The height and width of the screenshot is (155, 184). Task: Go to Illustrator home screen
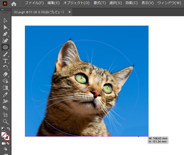click(x=14, y=4)
